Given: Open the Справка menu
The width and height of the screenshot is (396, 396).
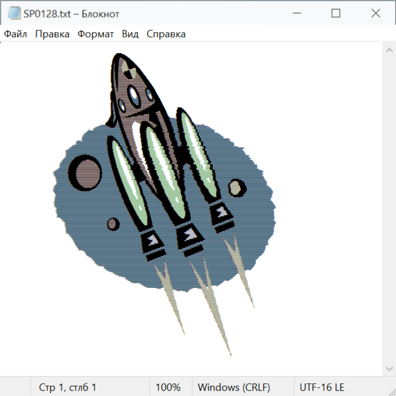Looking at the screenshot, I should [166, 34].
